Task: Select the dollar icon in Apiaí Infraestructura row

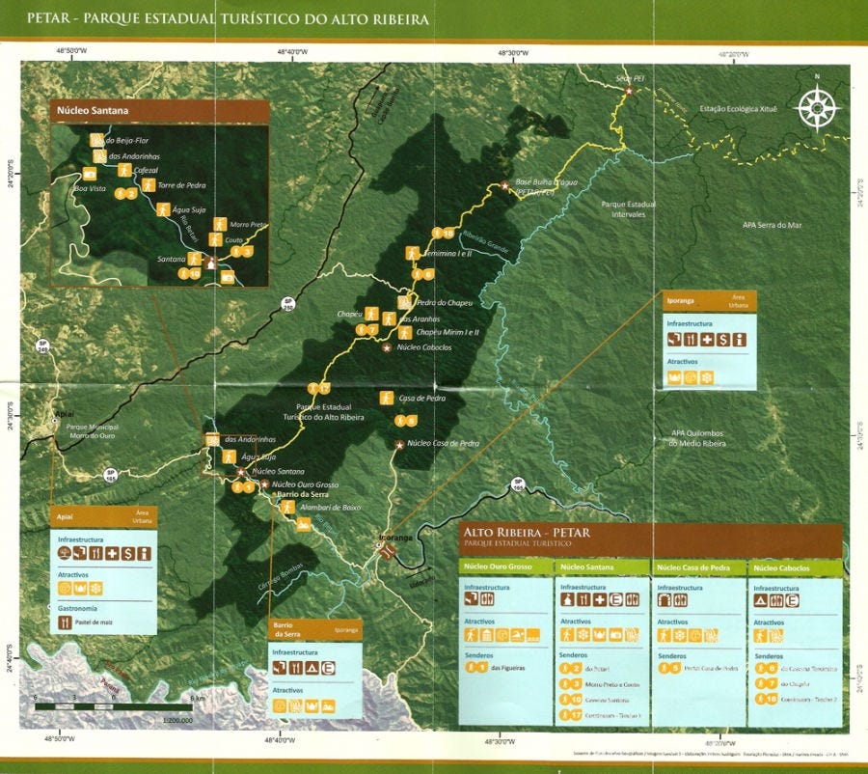Action: point(128,553)
